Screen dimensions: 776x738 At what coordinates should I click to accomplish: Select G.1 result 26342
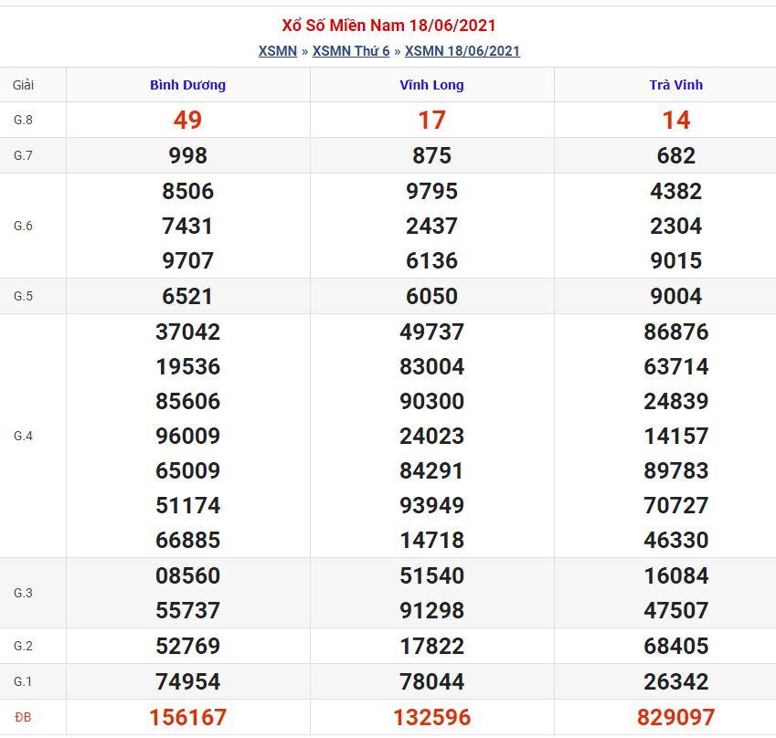tap(676, 681)
